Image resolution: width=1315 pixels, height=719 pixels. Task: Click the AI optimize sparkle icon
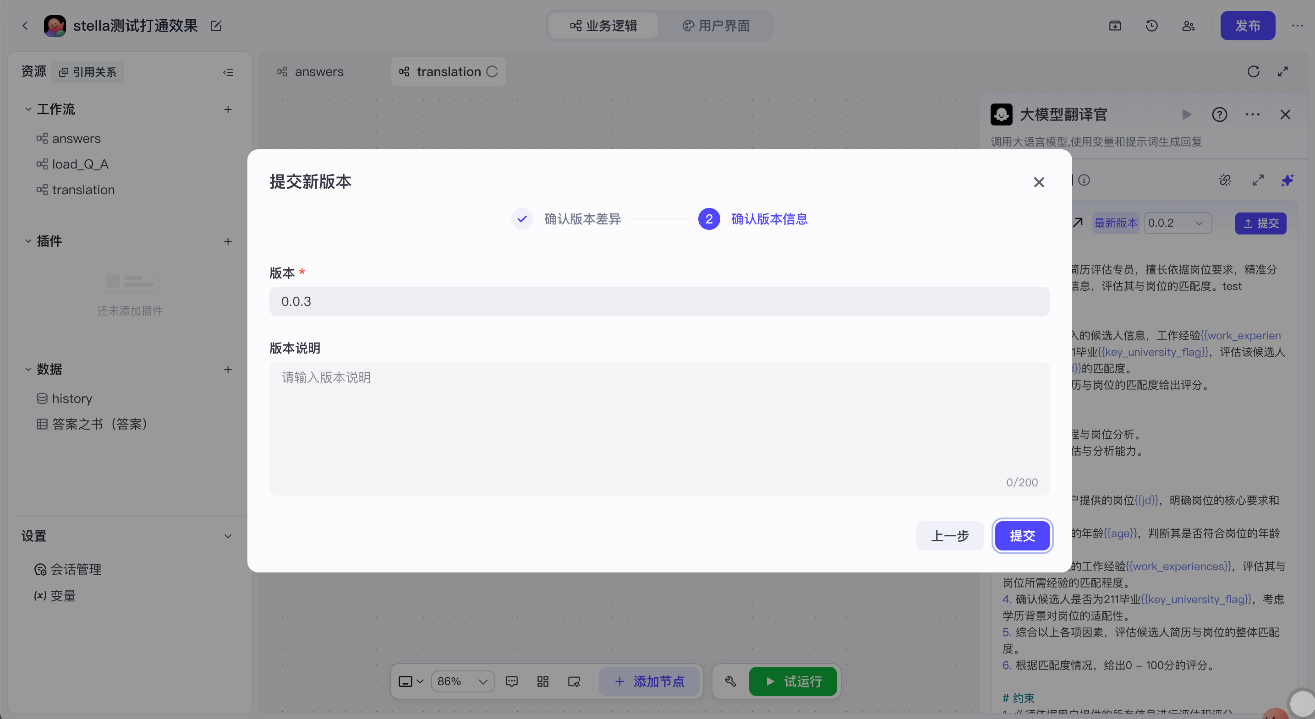1287,180
